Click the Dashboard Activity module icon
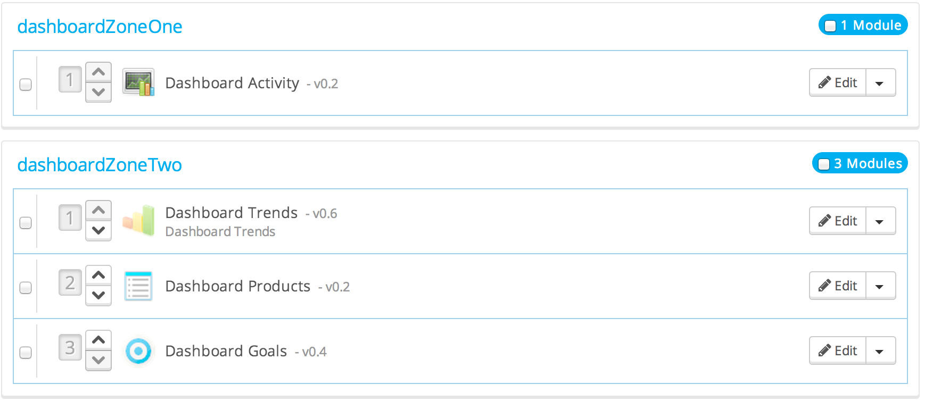 tap(138, 82)
